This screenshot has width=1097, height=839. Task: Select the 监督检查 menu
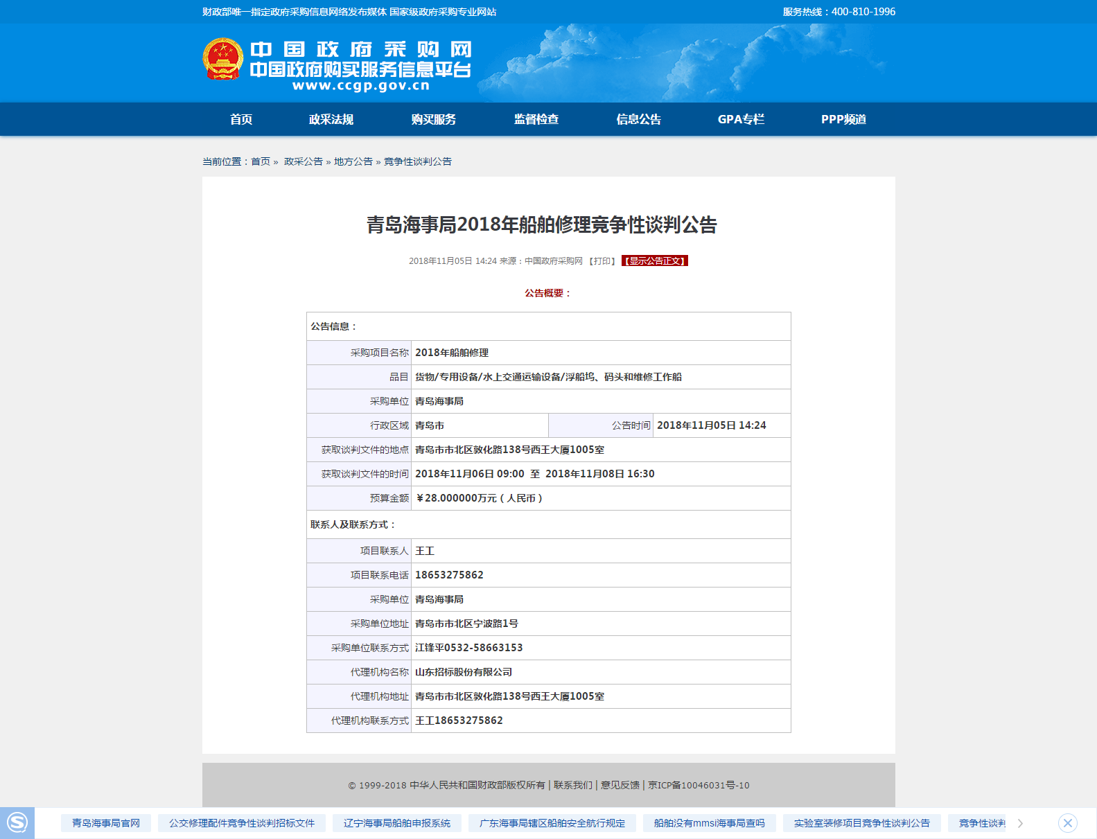pyautogui.click(x=536, y=119)
